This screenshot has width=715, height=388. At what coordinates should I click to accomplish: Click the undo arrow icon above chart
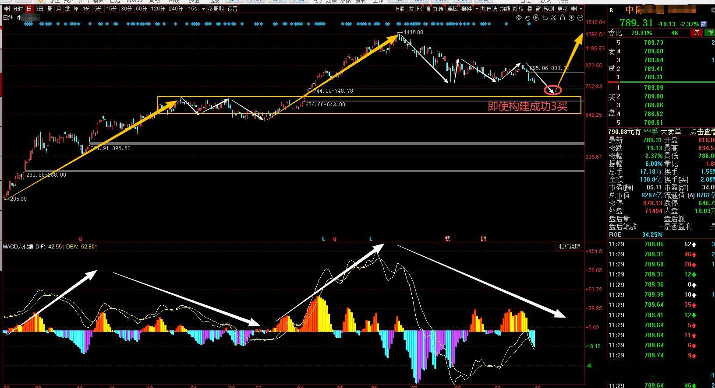[545, 18]
